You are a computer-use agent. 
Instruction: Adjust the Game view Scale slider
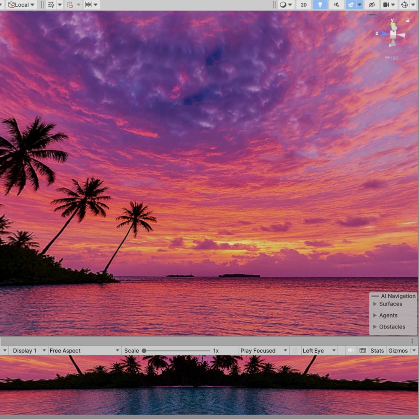pos(177,351)
